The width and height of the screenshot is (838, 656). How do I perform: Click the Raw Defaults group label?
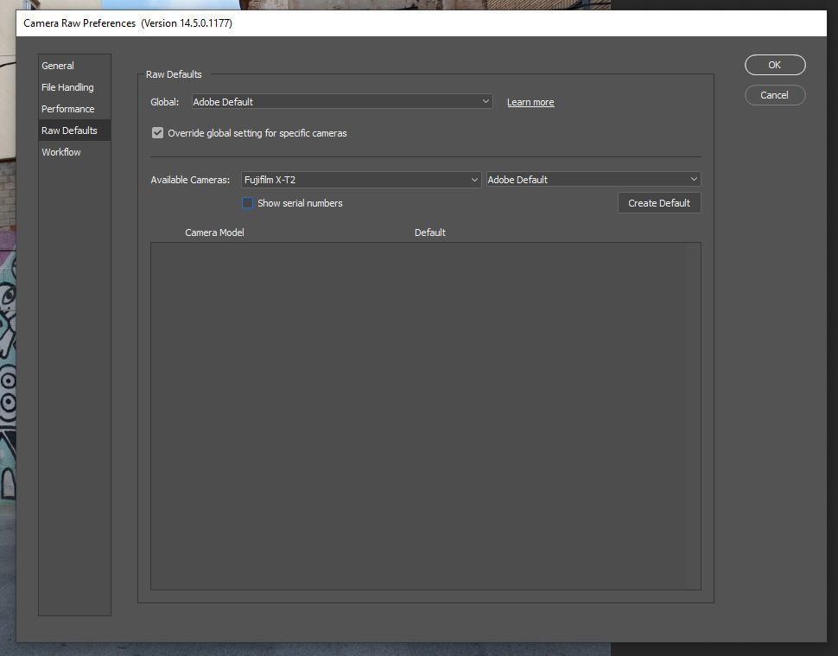pos(174,74)
